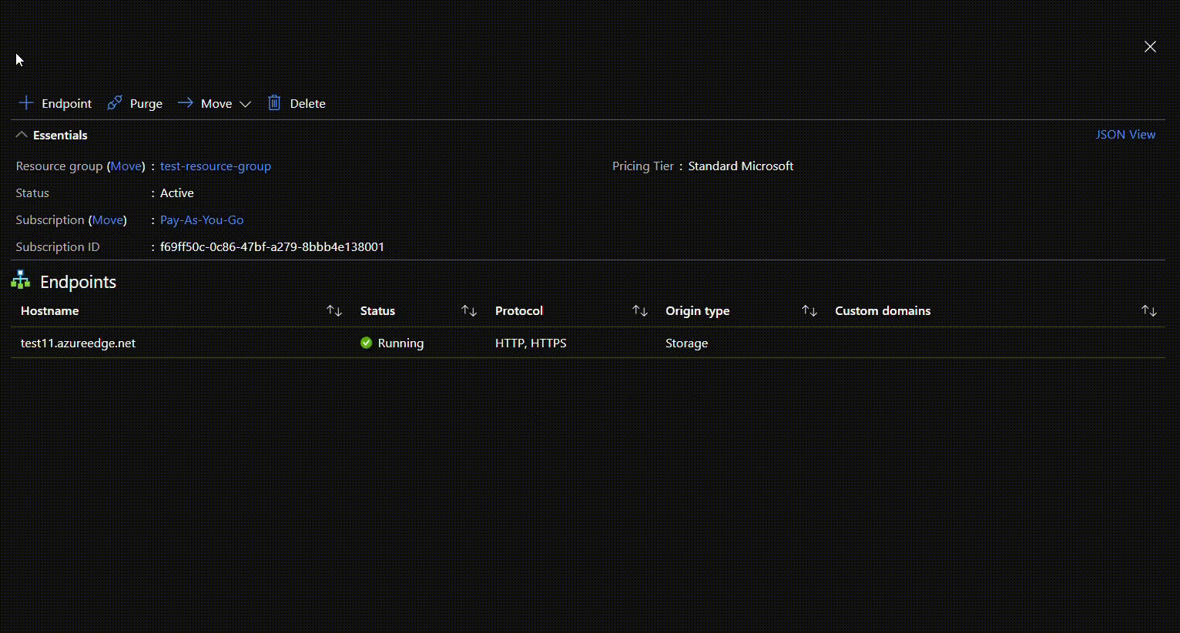Sort endpoints by Protocol column arrows
This screenshot has height=633, width=1180.
click(639, 310)
